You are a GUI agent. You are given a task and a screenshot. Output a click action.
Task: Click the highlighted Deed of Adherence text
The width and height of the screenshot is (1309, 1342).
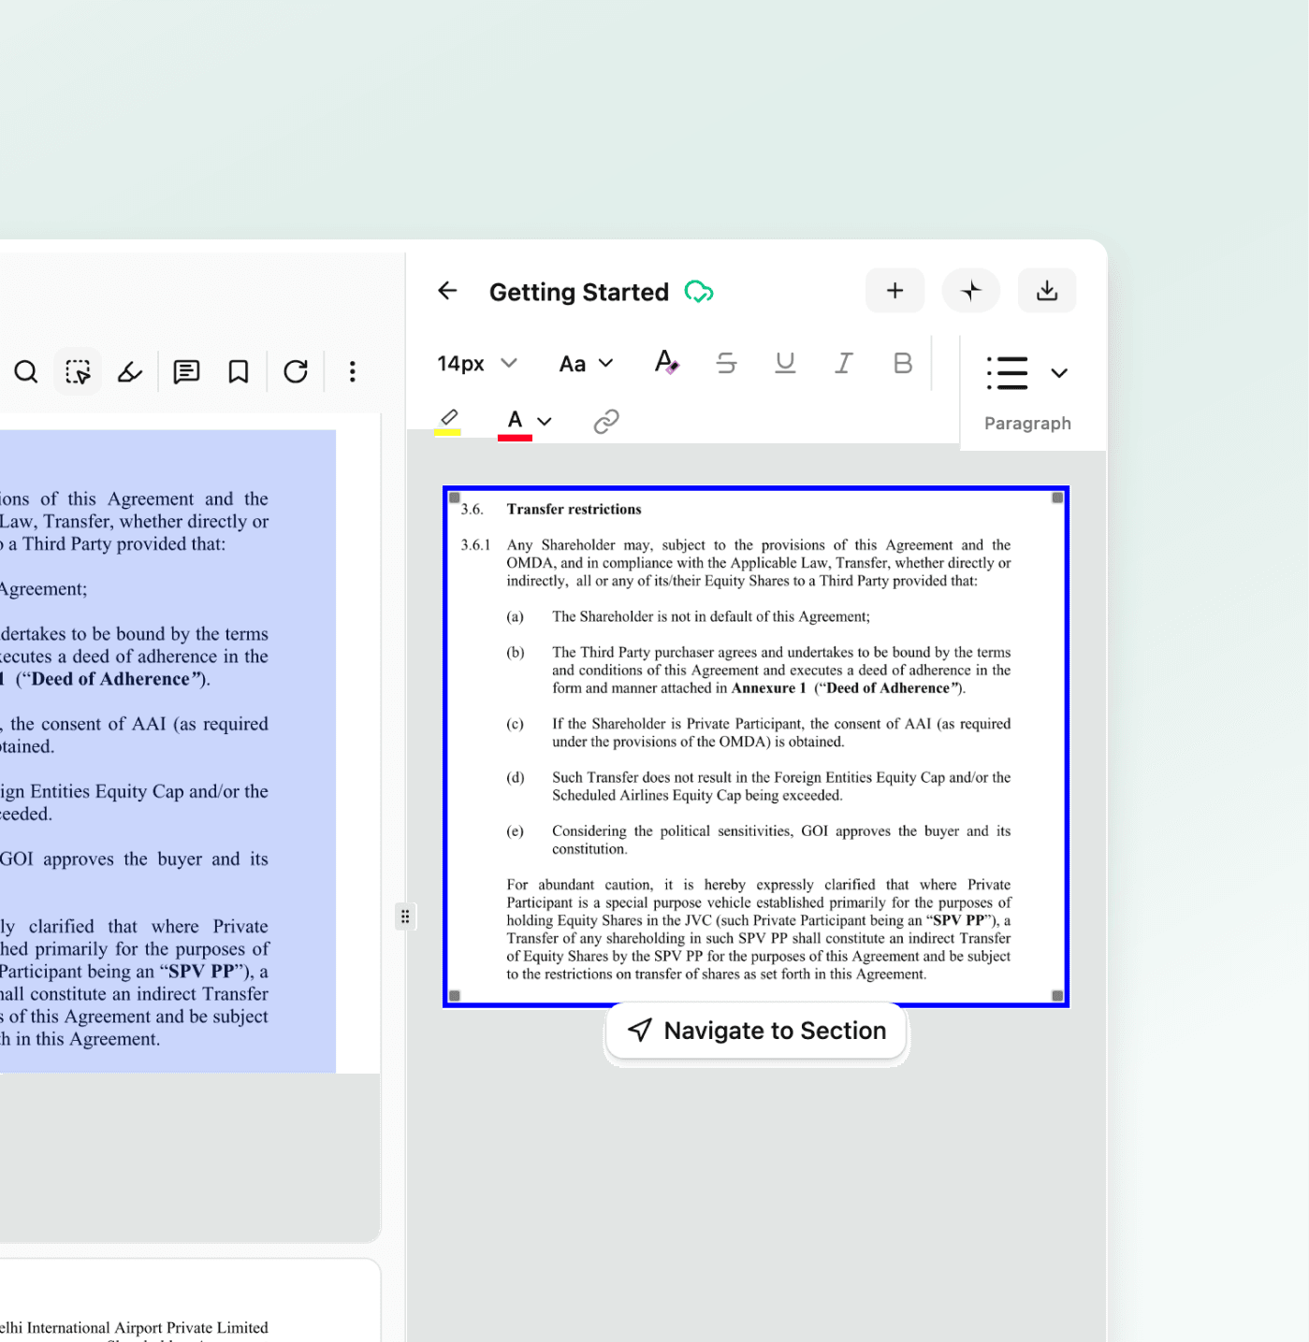point(111,679)
